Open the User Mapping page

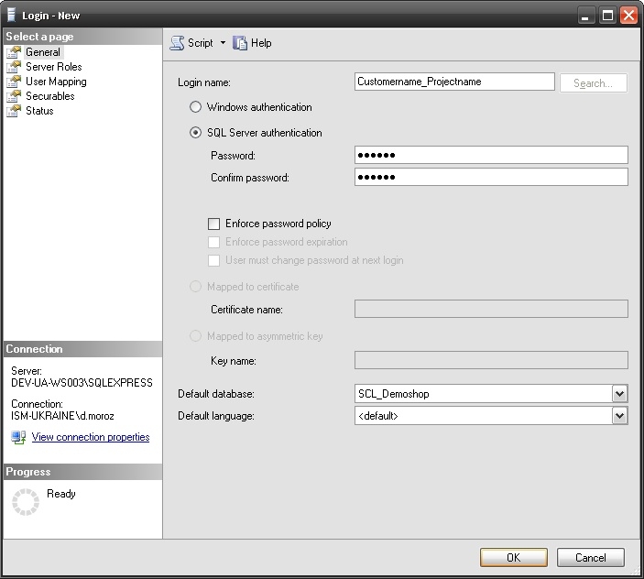pos(56,82)
